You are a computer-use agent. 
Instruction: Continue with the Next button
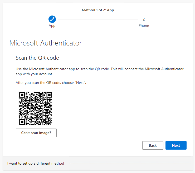pyautogui.click(x=176, y=145)
